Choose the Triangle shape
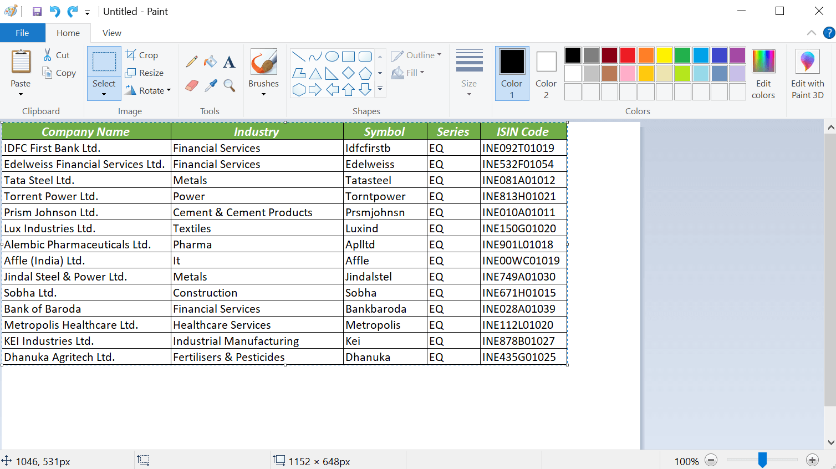 [x=315, y=73]
